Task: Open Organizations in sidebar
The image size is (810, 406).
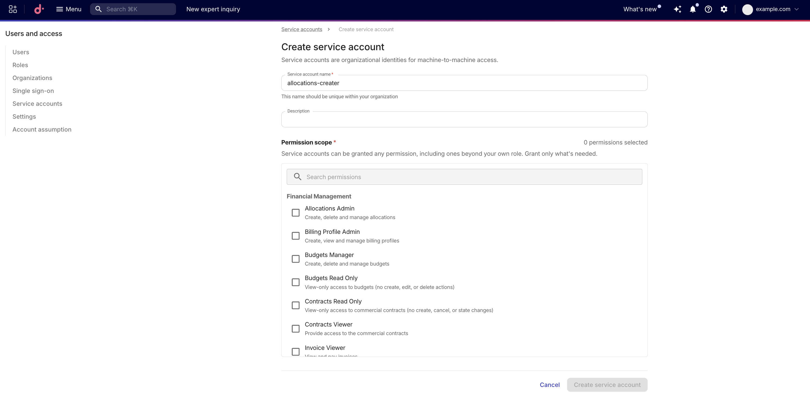Action: (x=33, y=78)
